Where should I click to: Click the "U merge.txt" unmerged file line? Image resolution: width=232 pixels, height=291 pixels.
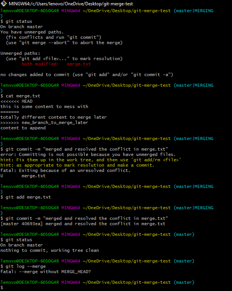[x=23, y=176]
